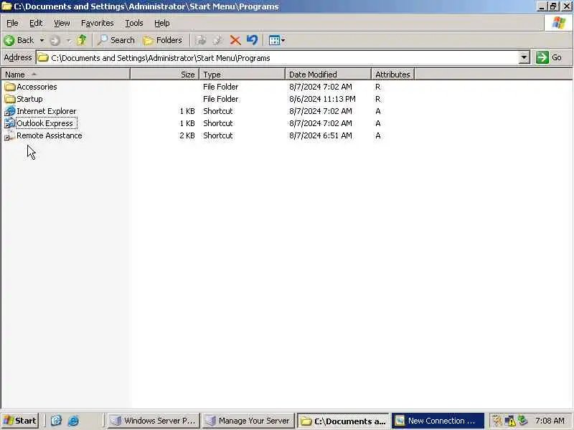This screenshot has height=430, width=574.
Task: Open the File menu
Action: coord(12,23)
